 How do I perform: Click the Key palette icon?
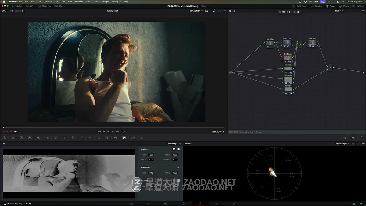pyautogui.click(x=124, y=138)
